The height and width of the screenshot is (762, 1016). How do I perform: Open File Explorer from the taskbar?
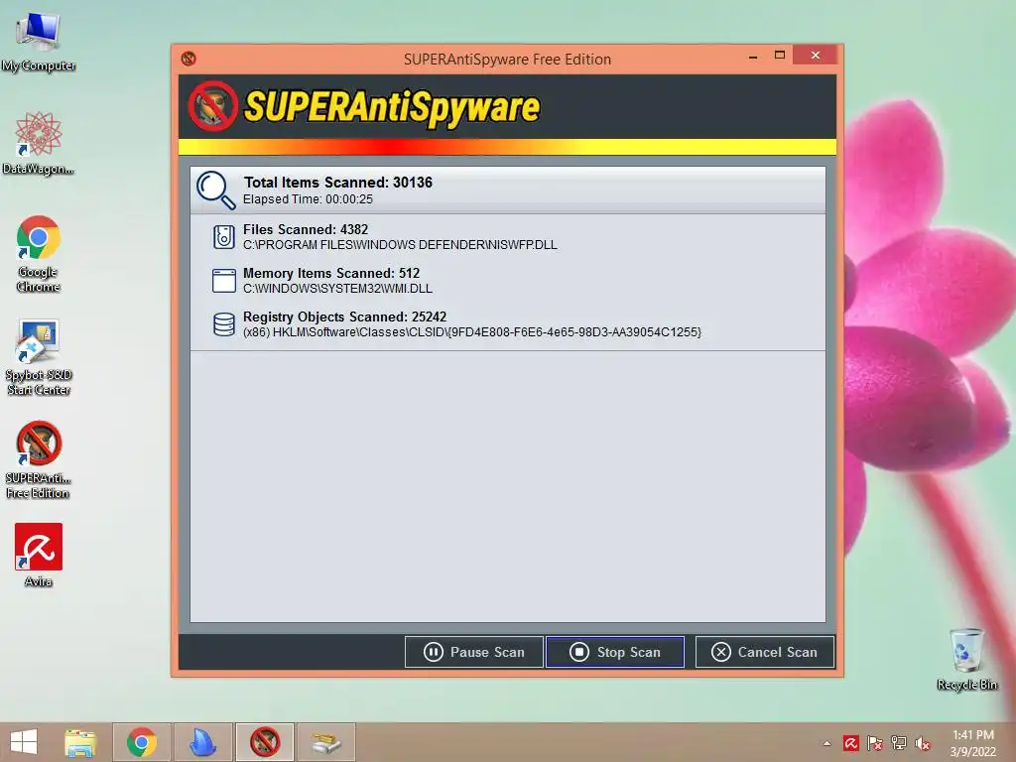click(80, 742)
